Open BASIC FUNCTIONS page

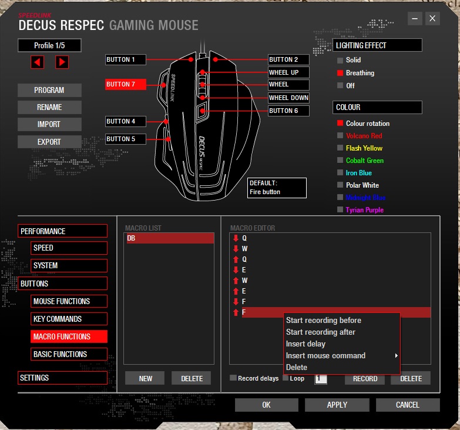[69, 354]
